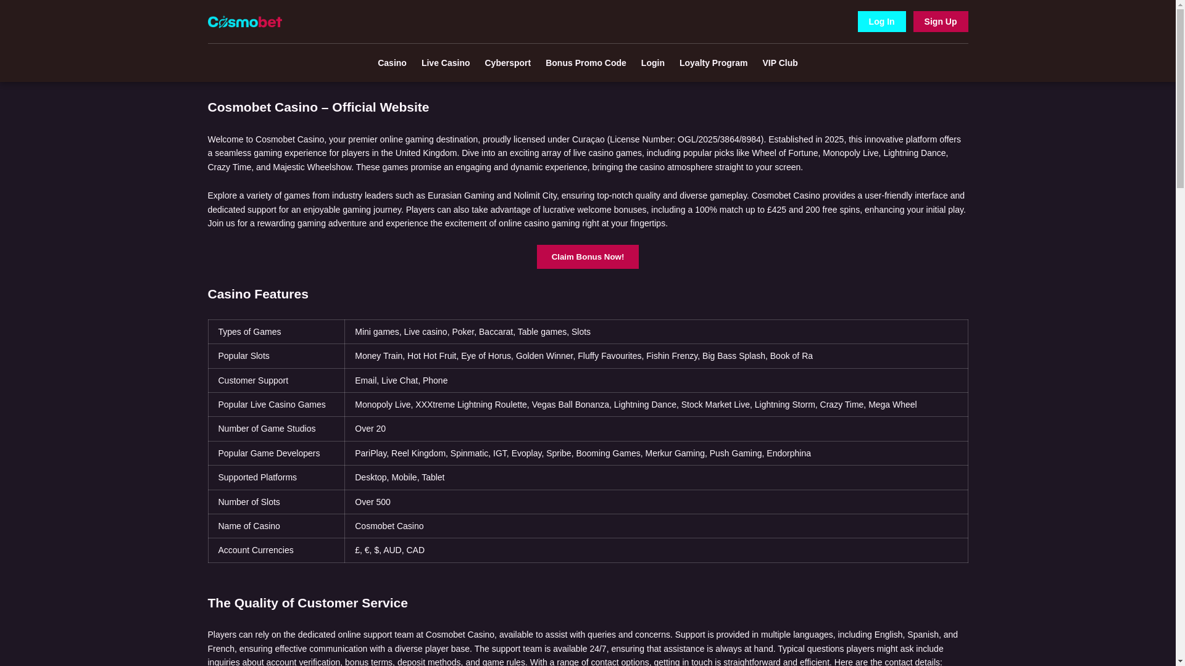This screenshot has width=1185, height=666.
Task: Select the 'Number of Game Studios' cell
Action: [x=276, y=429]
